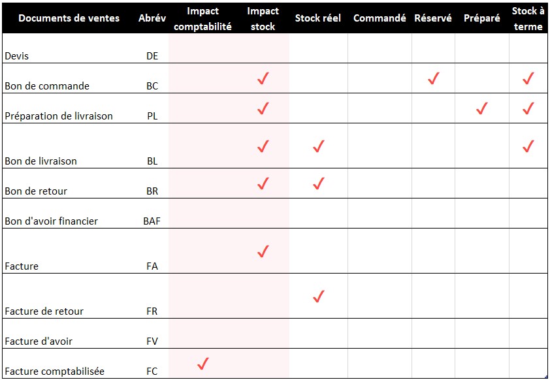Click the Impact stock checkmark in Facture row
The width and height of the screenshot is (550, 380).
coord(263,251)
